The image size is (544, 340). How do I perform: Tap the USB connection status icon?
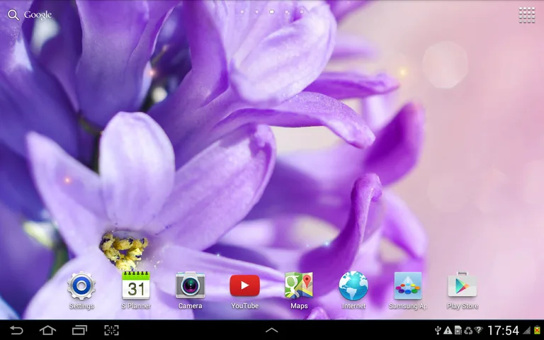438,330
